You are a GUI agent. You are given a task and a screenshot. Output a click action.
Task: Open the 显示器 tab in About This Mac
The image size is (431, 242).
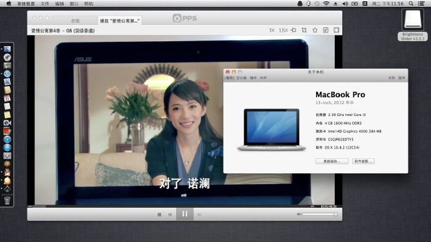241,78
